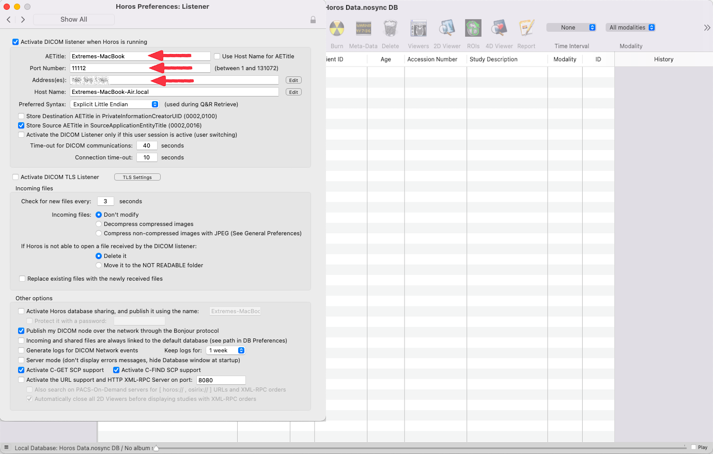Open the All modalities dropdown
Image resolution: width=713 pixels, height=454 pixels.
click(x=630, y=27)
